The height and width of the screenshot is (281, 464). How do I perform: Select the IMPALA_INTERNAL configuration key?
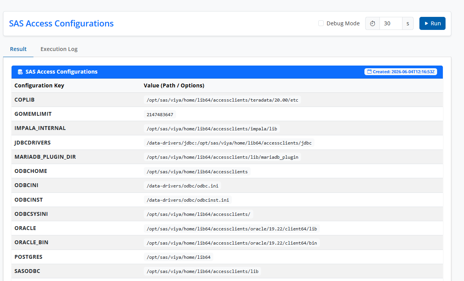[x=40, y=128]
